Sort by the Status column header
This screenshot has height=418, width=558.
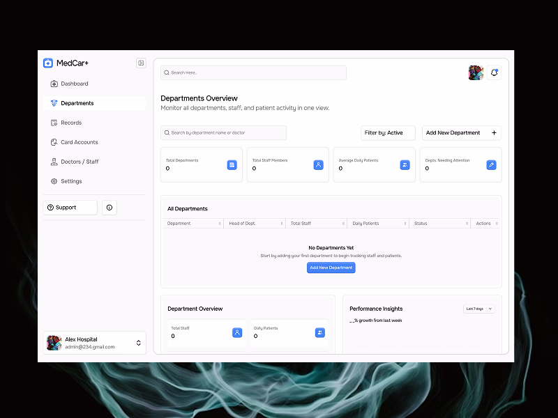tap(440, 223)
